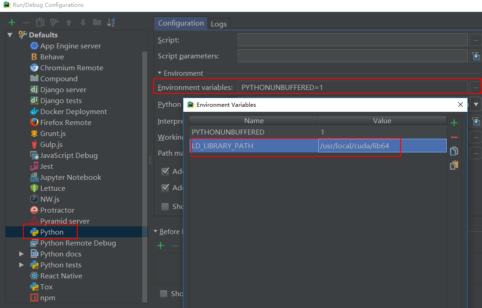Select Protractor configuration entry
The width and height of the screenshot is (482, 308).
pyautogui.click(x=57, y=210)
